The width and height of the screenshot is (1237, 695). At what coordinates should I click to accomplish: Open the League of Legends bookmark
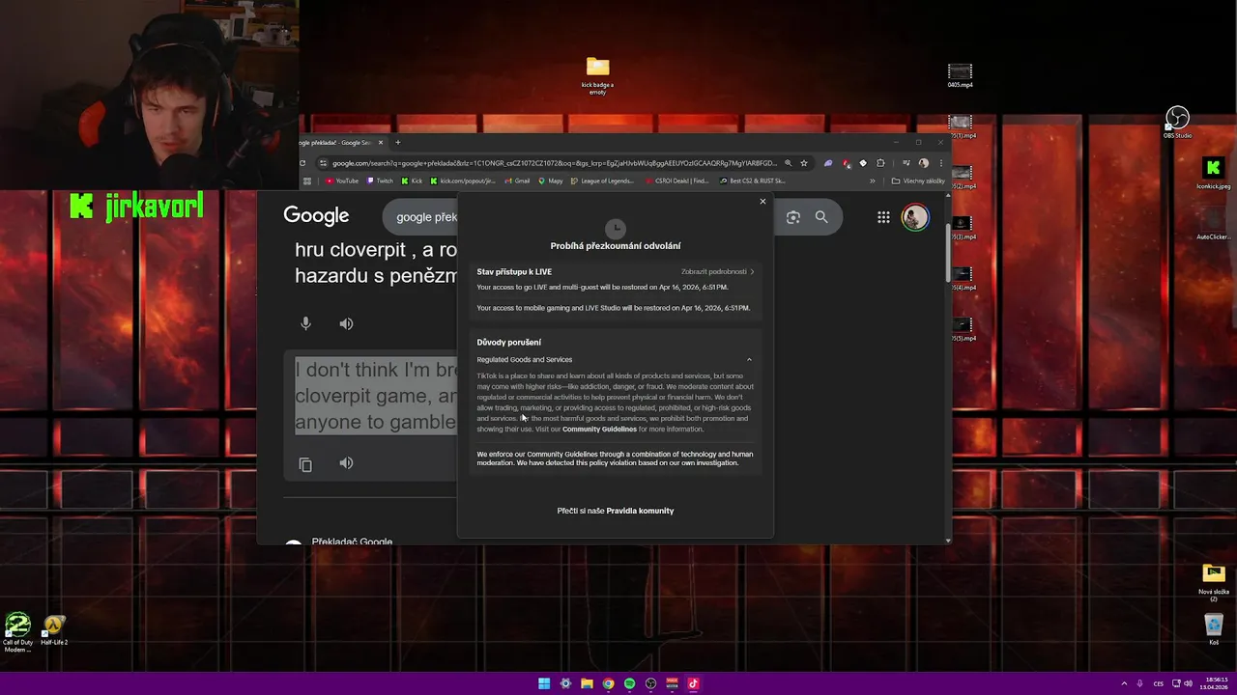coord(602,181)
